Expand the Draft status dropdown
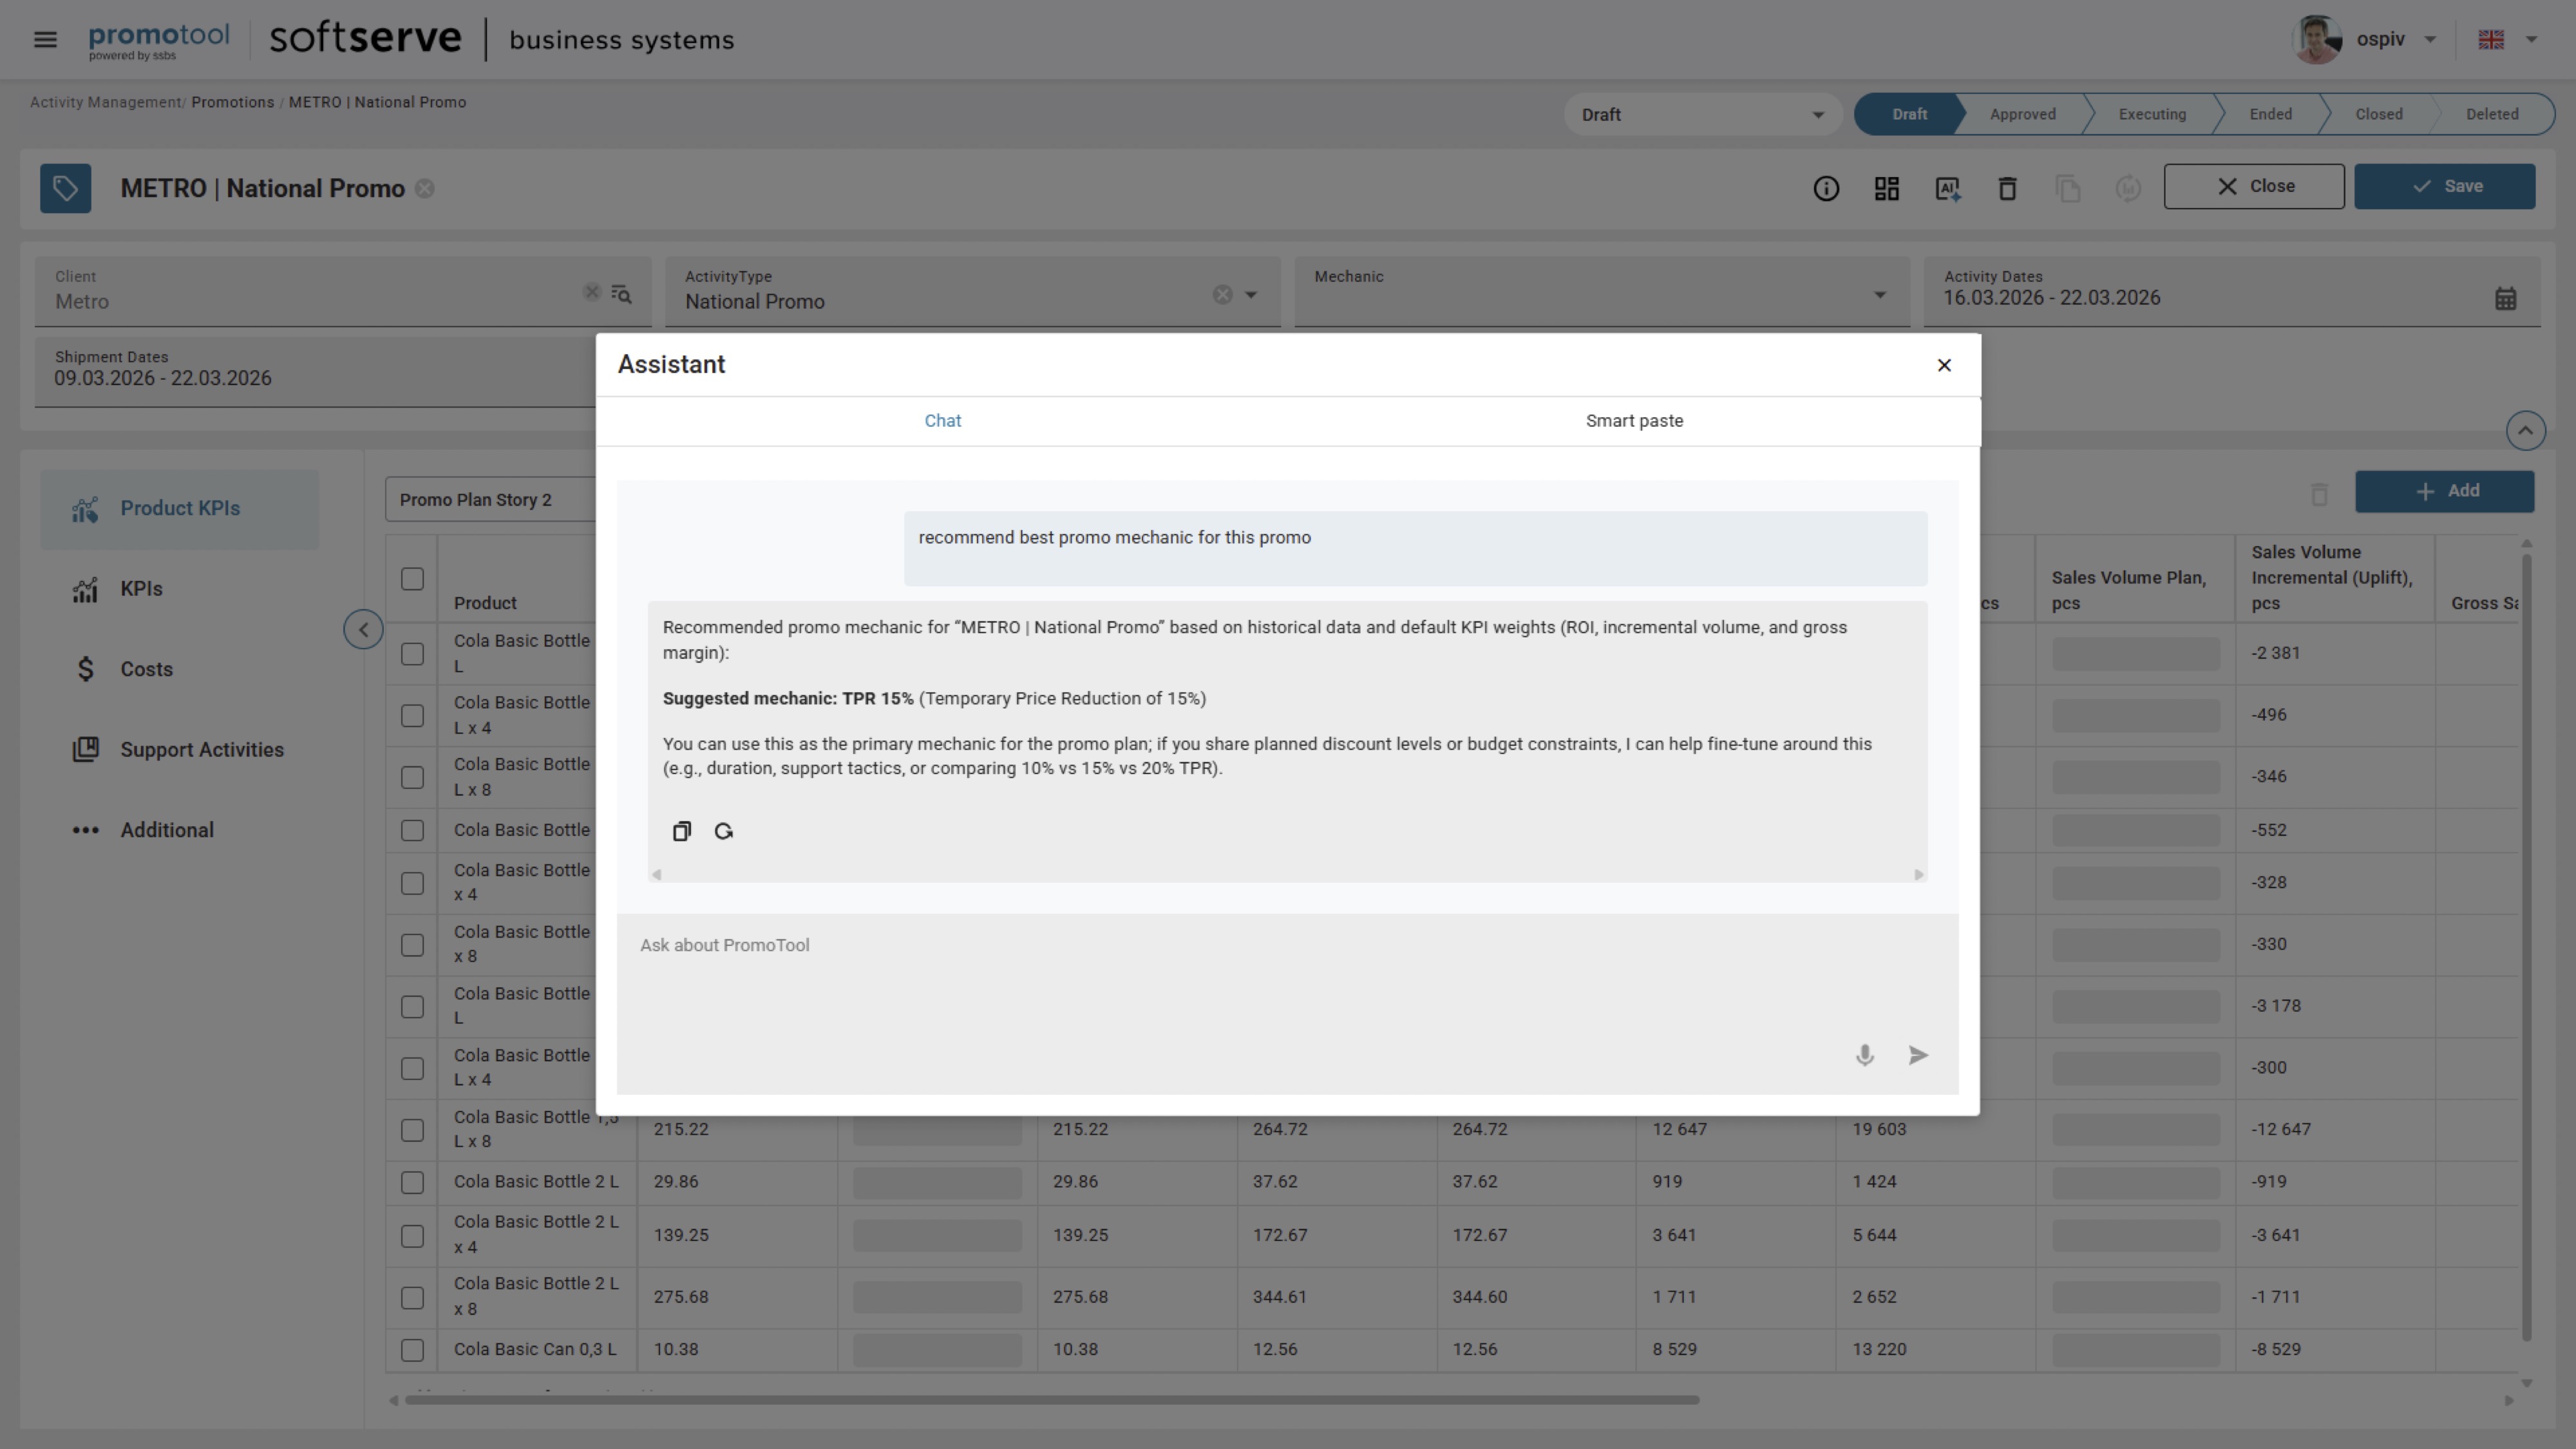Screen dimensions: 2576x1449 point(1817,115)
